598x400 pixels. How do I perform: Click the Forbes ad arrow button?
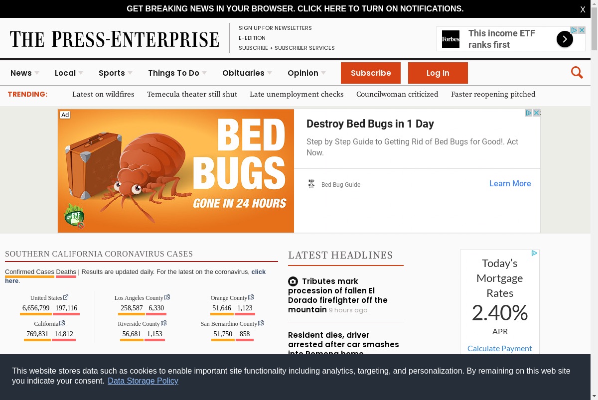point(565,39)
